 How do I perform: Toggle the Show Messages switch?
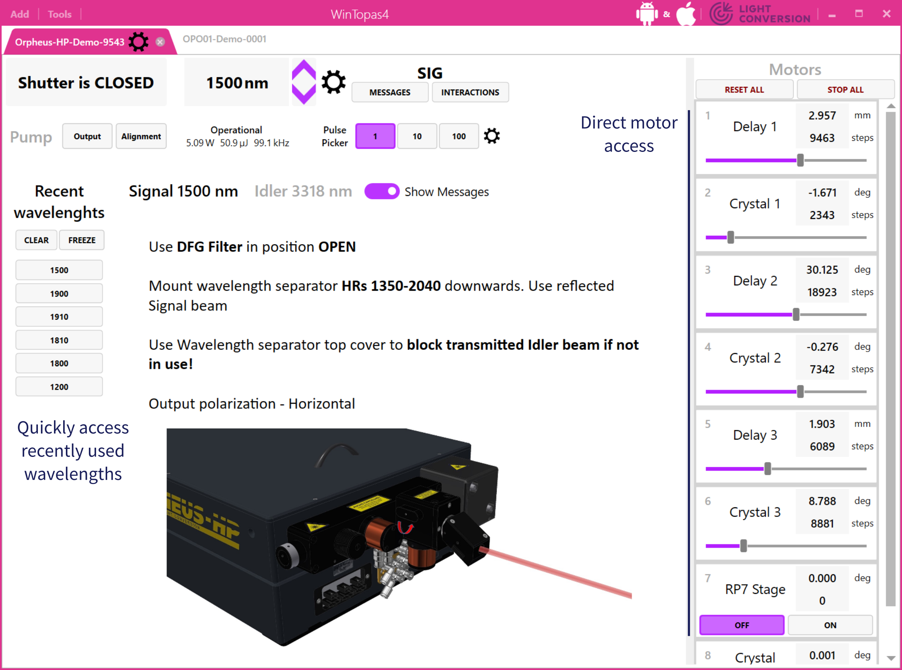click(382, 191)
